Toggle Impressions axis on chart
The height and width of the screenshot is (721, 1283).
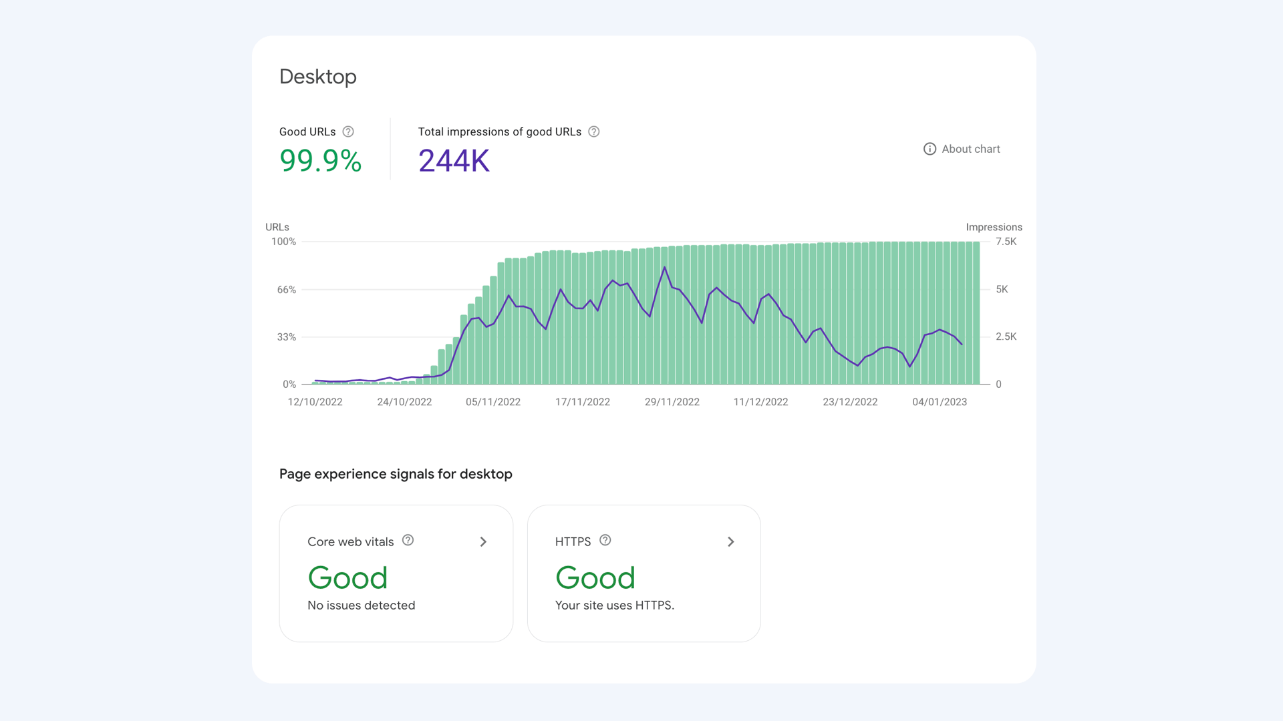[x=994, y=227]
